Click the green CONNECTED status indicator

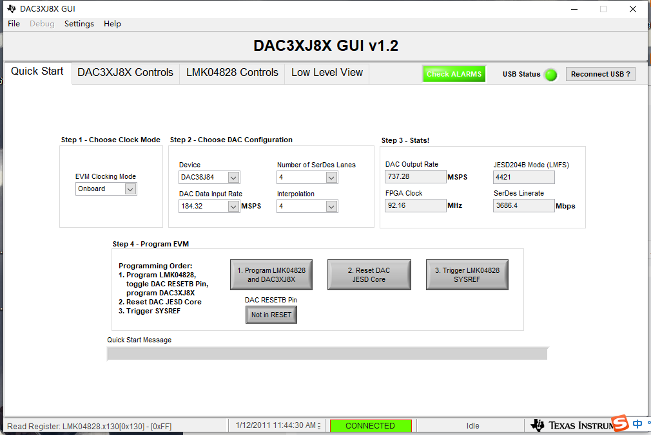pyautogui.click(x=371, y=426)
